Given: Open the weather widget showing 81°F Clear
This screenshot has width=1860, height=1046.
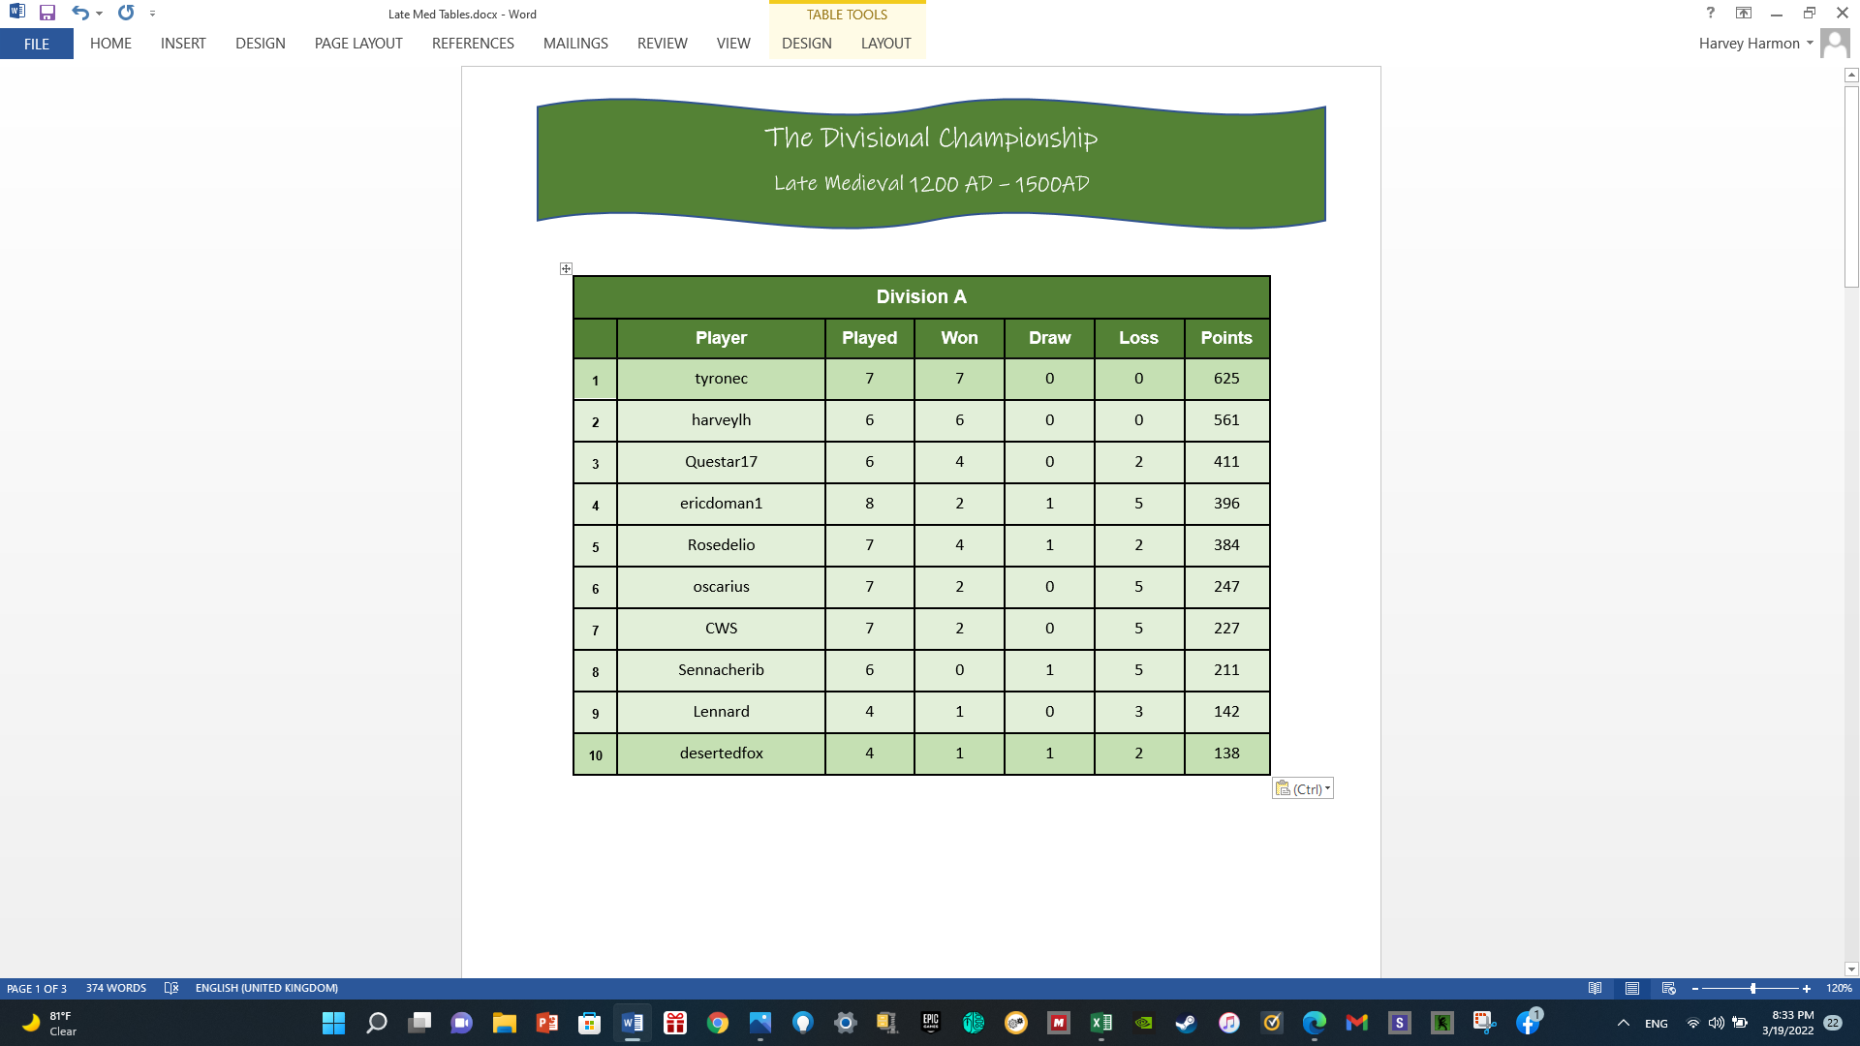Looking at the screenshot, I should (50, 1023).
